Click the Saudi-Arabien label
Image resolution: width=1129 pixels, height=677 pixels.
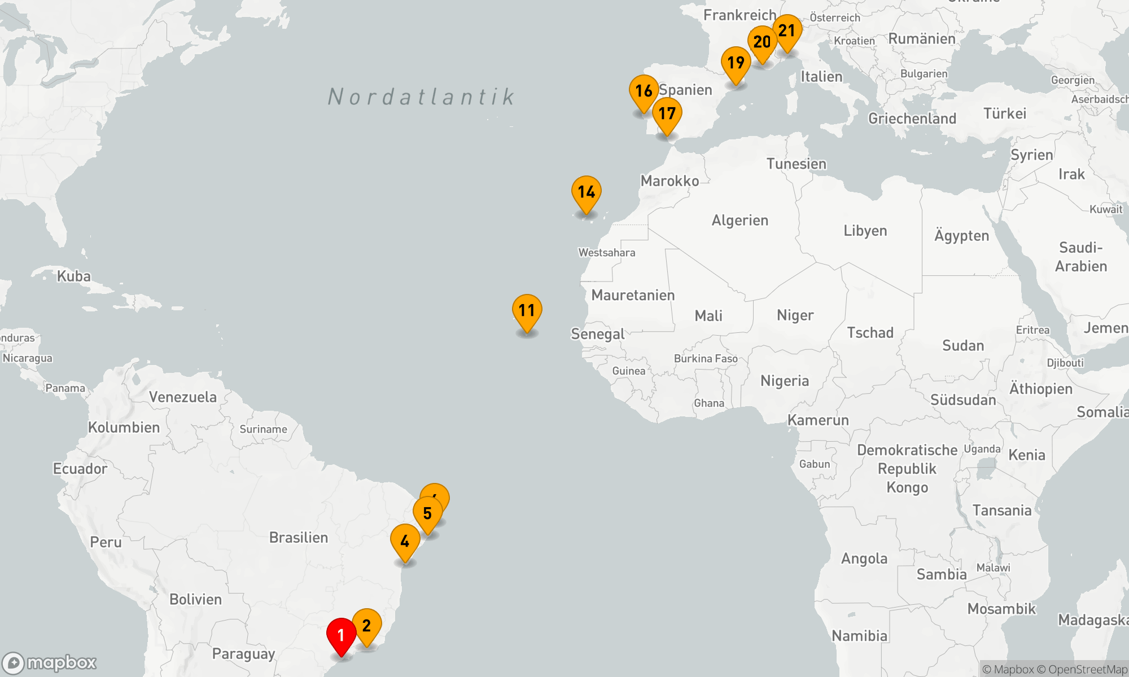(1081, 257)
